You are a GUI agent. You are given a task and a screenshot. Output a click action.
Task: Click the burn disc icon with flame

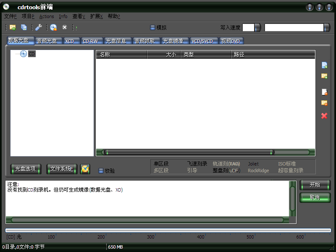[53, 27]
